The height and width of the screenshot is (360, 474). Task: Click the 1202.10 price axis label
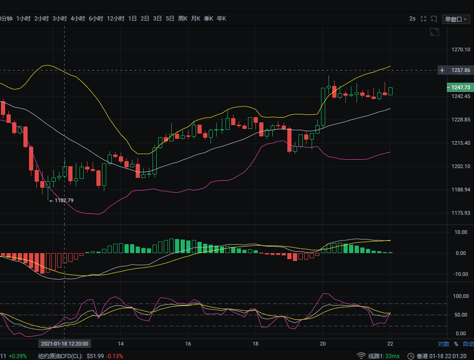pos(461,166)
